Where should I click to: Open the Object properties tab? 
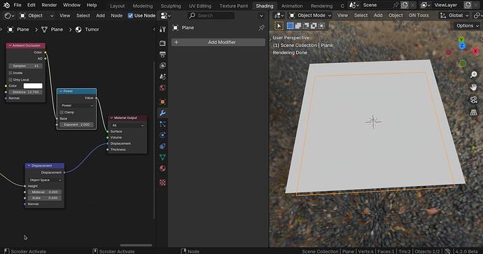(x=162, y=101)
